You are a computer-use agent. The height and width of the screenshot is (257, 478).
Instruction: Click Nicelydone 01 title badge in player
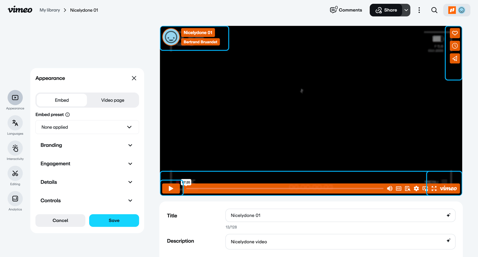(198, 33)
